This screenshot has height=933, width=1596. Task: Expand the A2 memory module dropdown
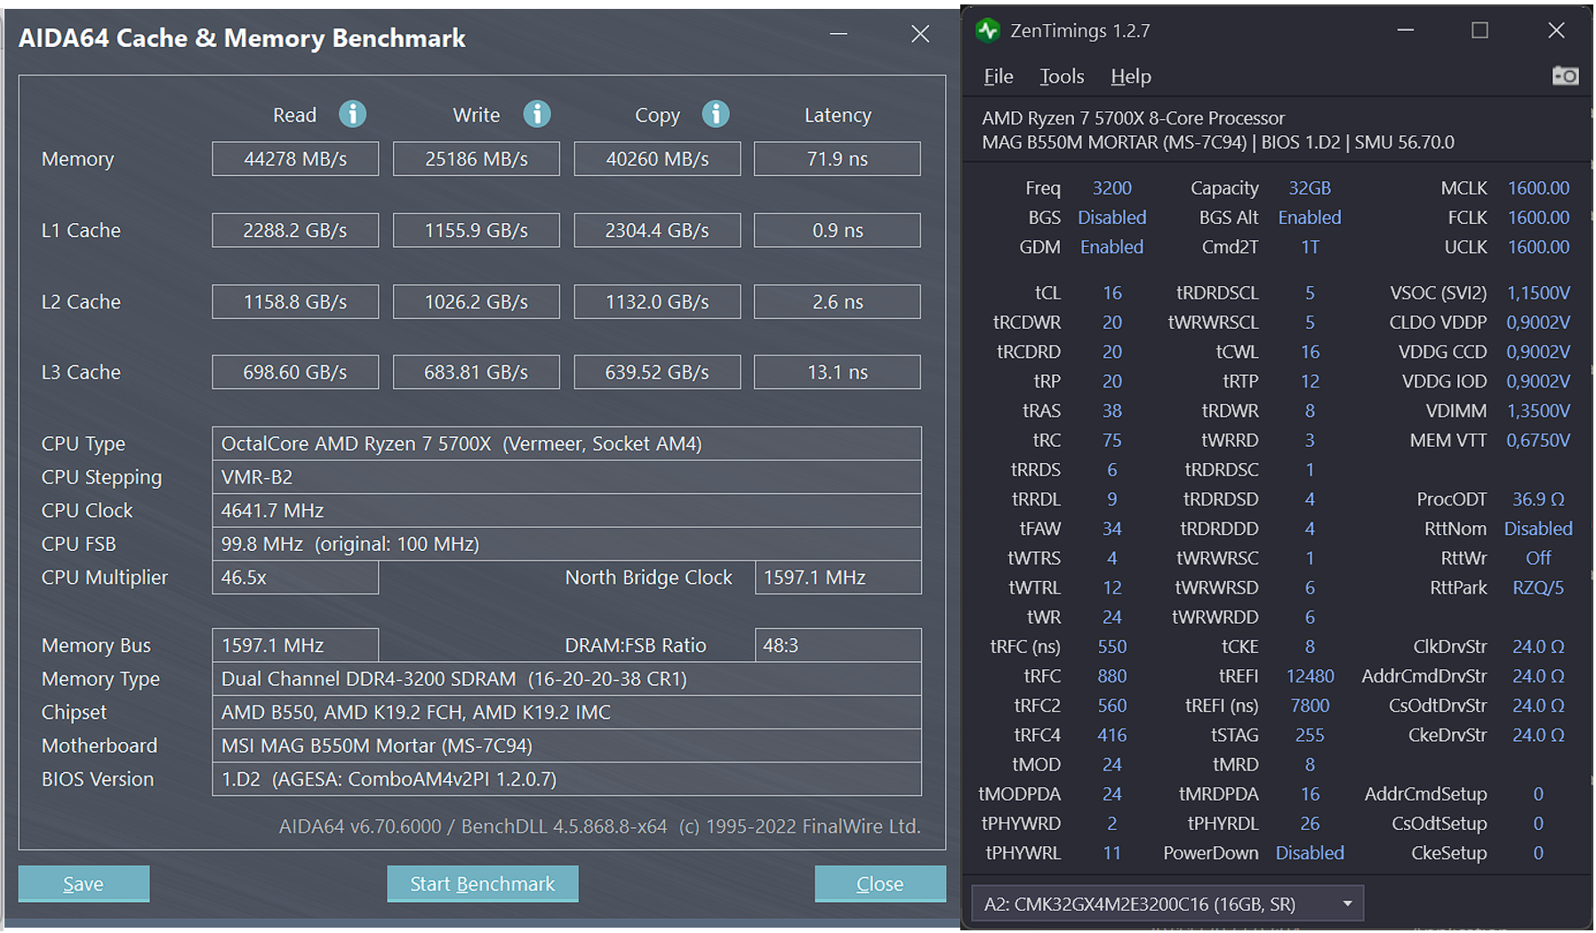pos(1347,904)
